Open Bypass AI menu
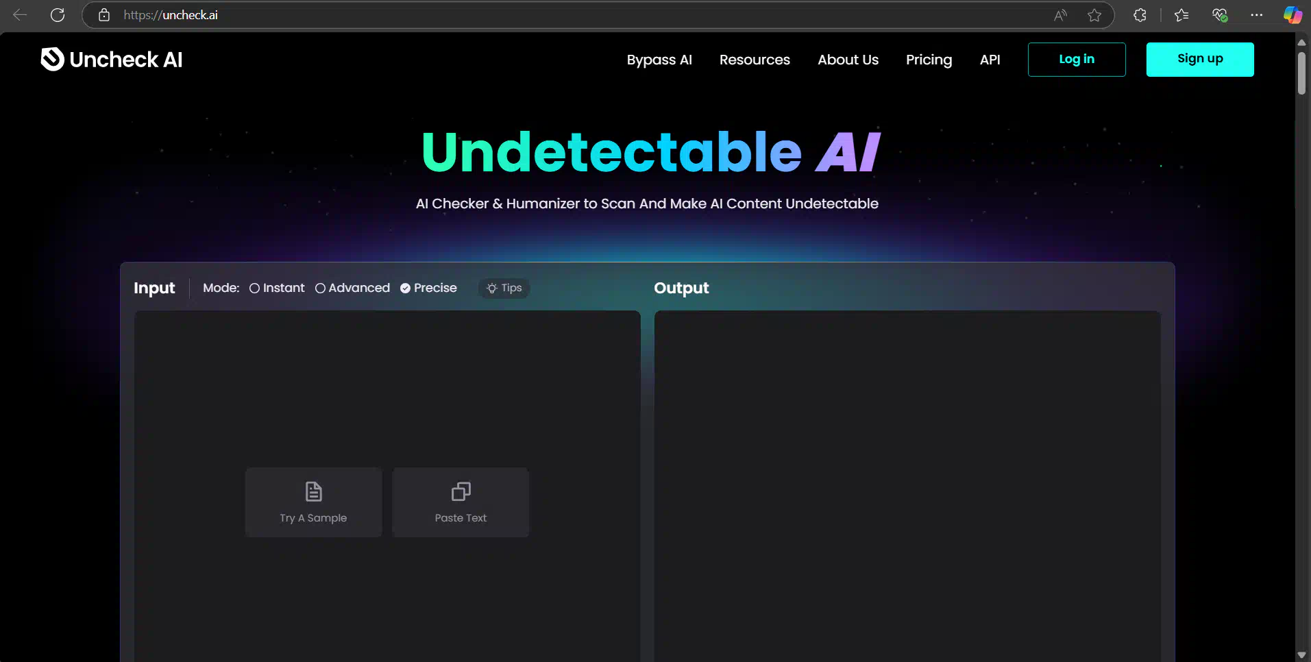This screenshot has width=1311, height=662. pyautogui.click(x=659, y=60)
